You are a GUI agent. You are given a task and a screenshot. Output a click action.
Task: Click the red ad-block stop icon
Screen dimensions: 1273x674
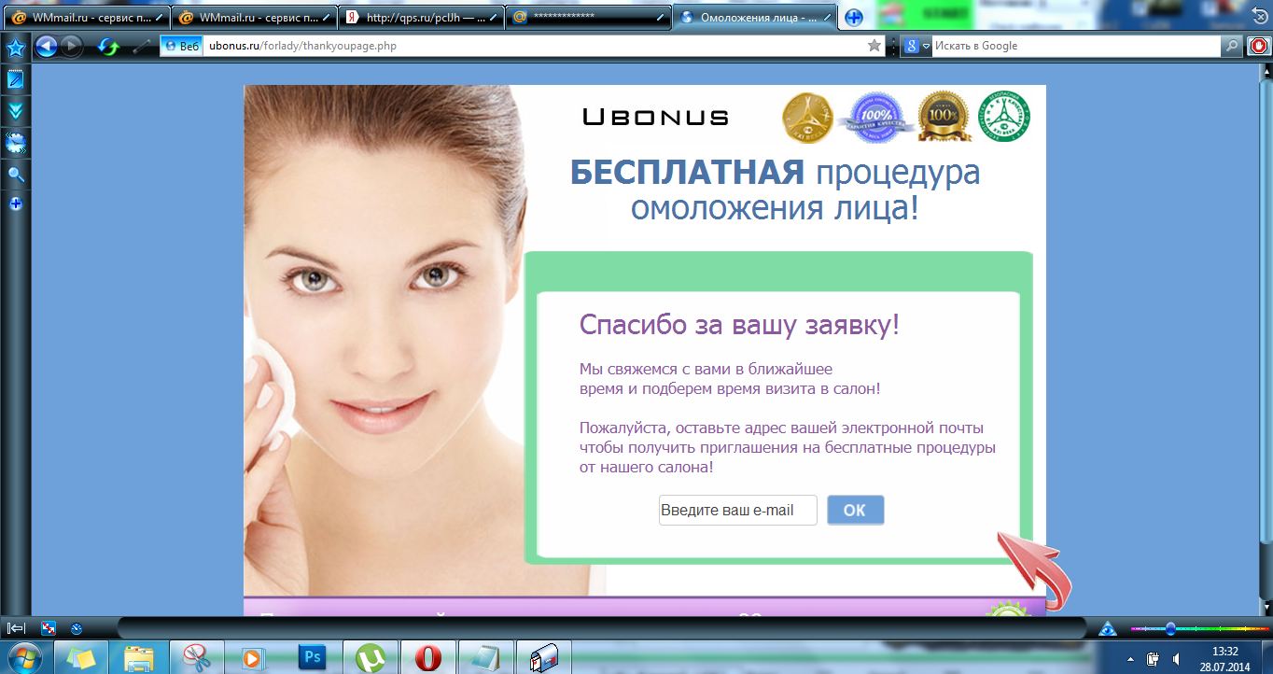(x=1260, y=46)
